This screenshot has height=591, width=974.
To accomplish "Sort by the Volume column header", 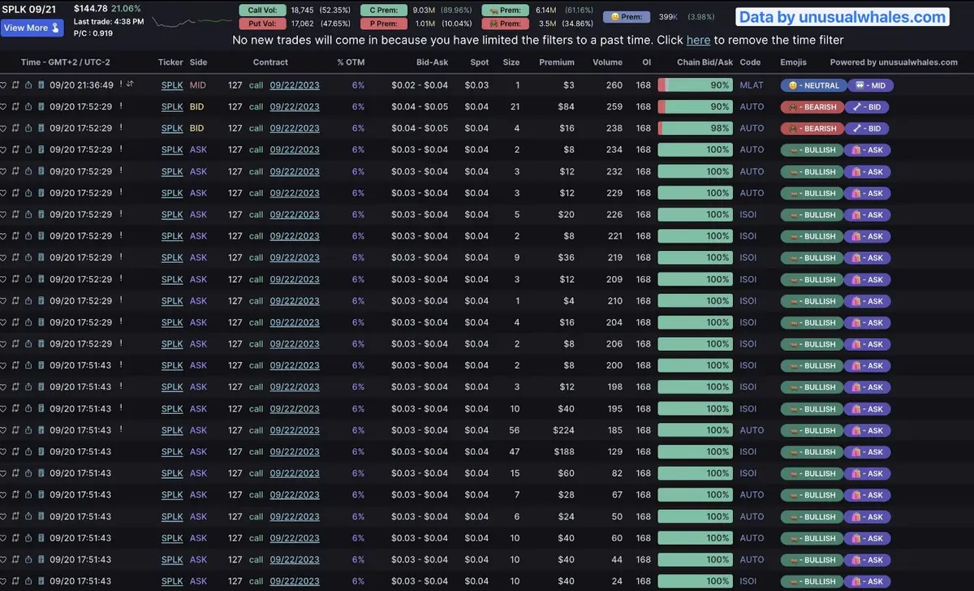I will (607, 62).
